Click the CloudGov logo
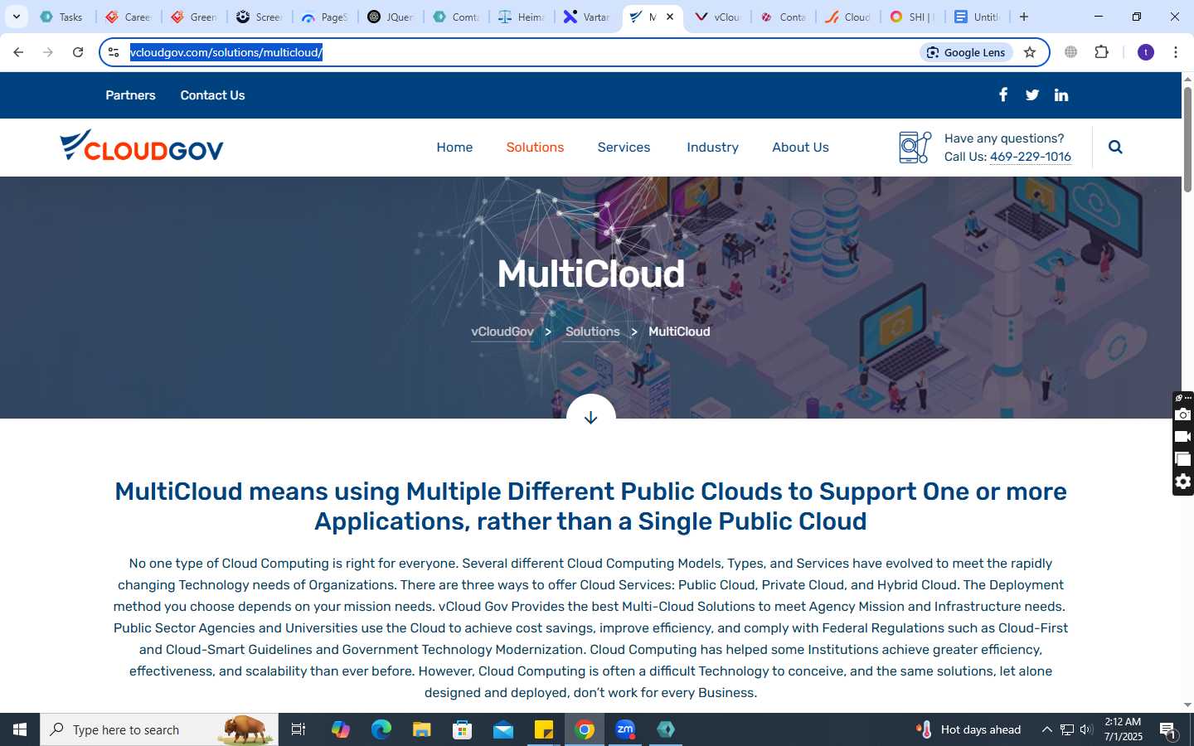1194x746 pixels. tap(142, 145)
